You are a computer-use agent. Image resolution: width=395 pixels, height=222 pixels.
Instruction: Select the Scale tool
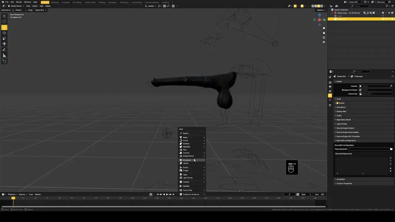4,39
